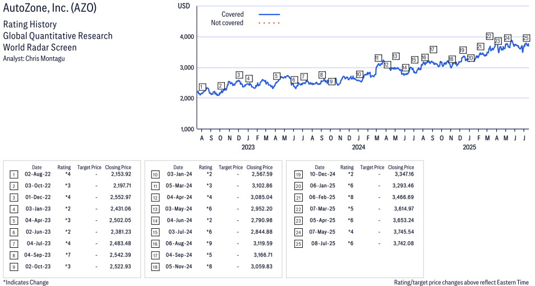The image size is (535, 286).
Task: Click the Analyst: Chris Montagu line
Action: [x=34, y=58]
